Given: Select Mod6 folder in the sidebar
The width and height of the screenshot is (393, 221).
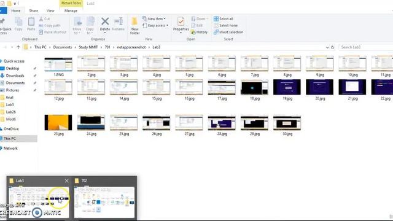Looking at the screenshot, I should click(x=11, y=119).
